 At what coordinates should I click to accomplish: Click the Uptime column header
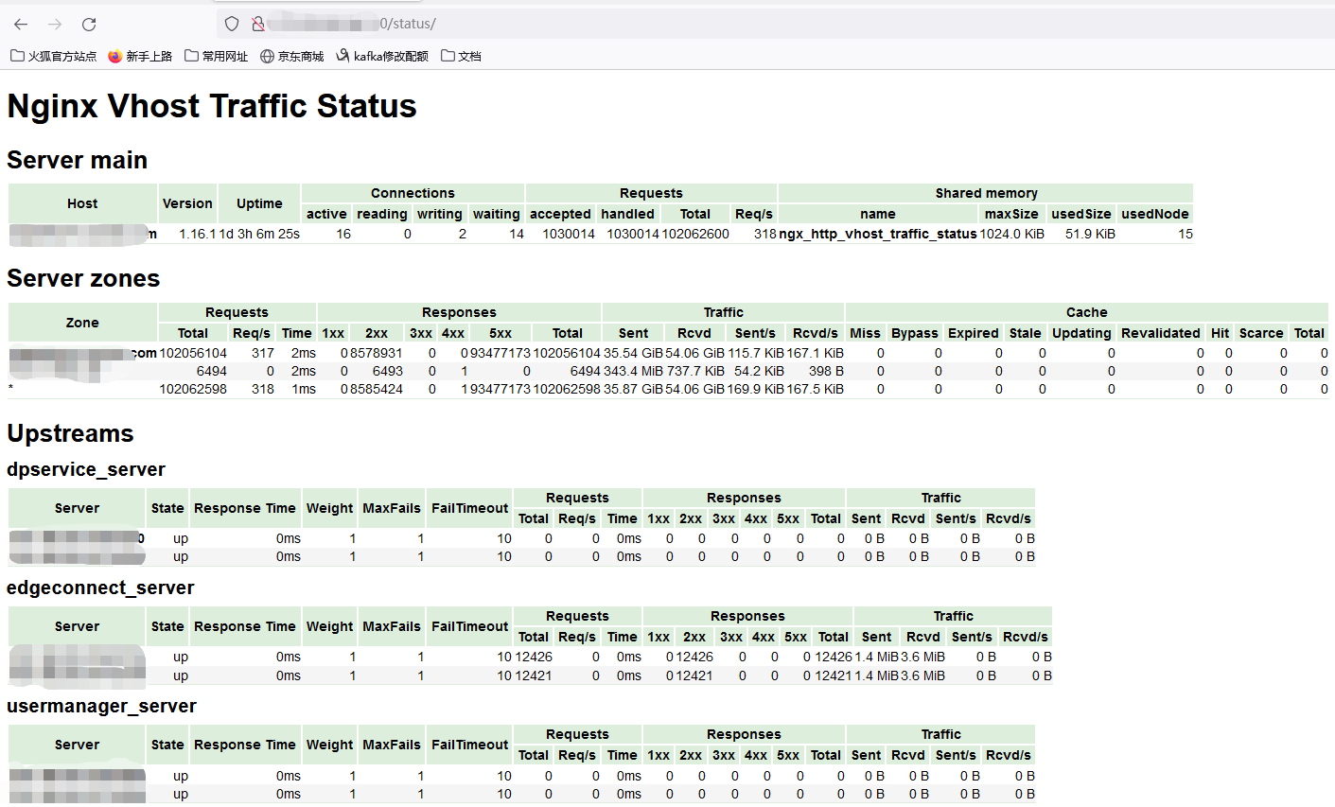pos(259,203)
